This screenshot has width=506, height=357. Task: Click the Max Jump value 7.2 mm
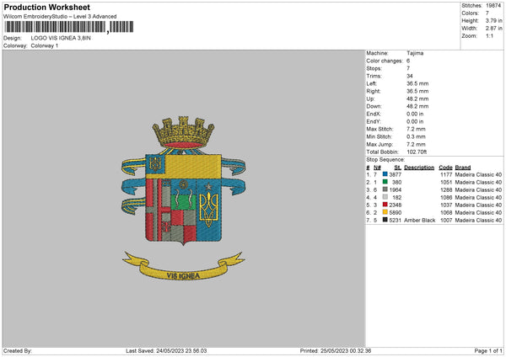pos(416,144)
